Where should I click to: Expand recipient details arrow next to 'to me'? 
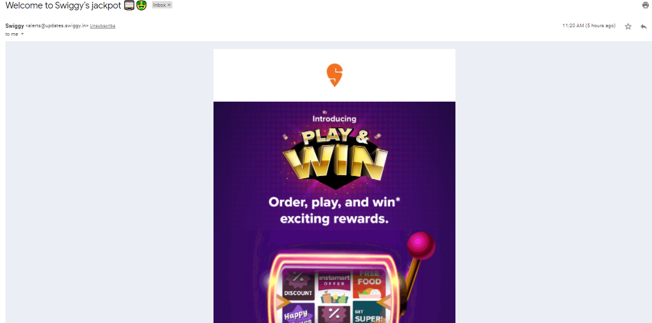22,34
